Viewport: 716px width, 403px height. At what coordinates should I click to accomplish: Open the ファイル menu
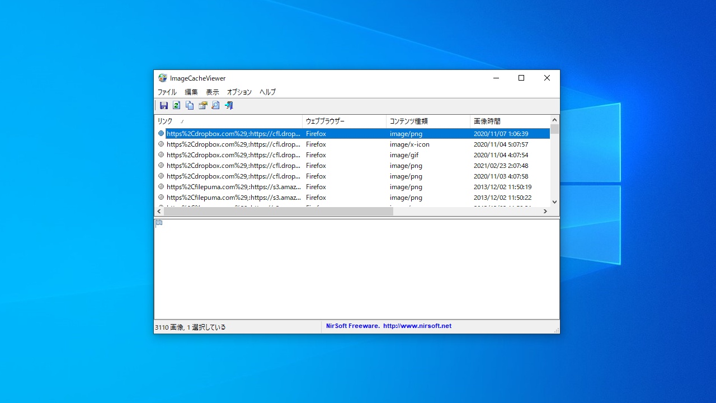(167, 92)
